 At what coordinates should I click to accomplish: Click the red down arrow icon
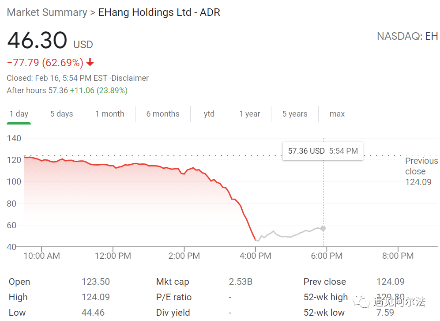click(x=90, y=62)
